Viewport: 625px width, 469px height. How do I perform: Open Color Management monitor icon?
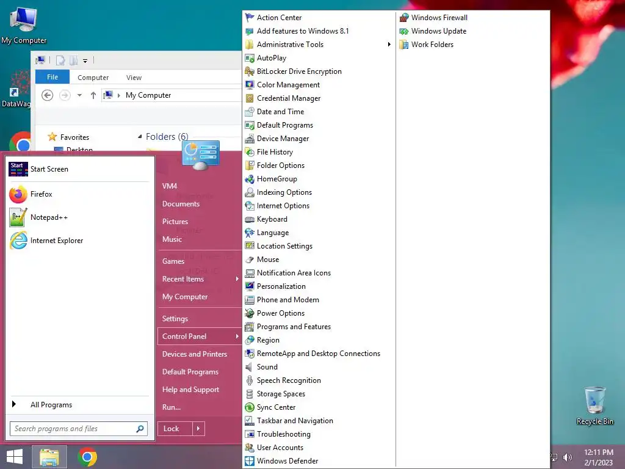(x=250, y=85)
